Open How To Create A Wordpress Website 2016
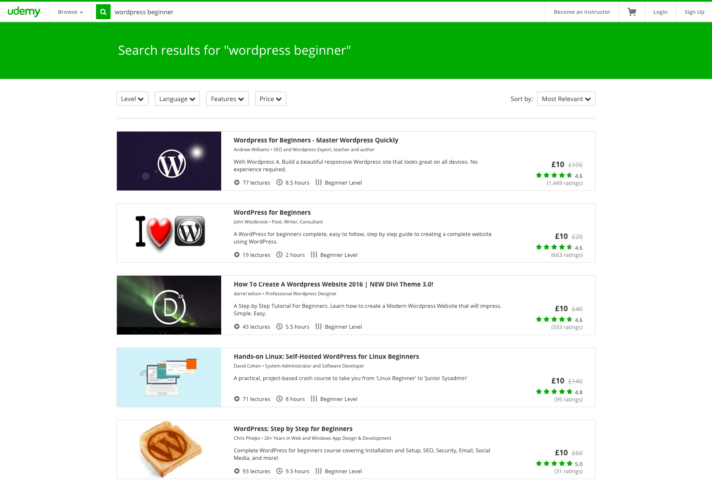 pos(333,284)
